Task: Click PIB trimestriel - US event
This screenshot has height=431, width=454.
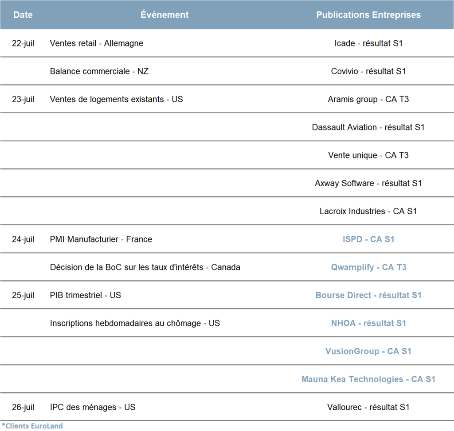Action: pos(85,295)
